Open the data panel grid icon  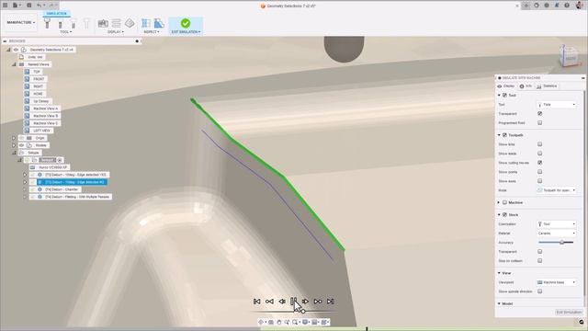[6, 6]
